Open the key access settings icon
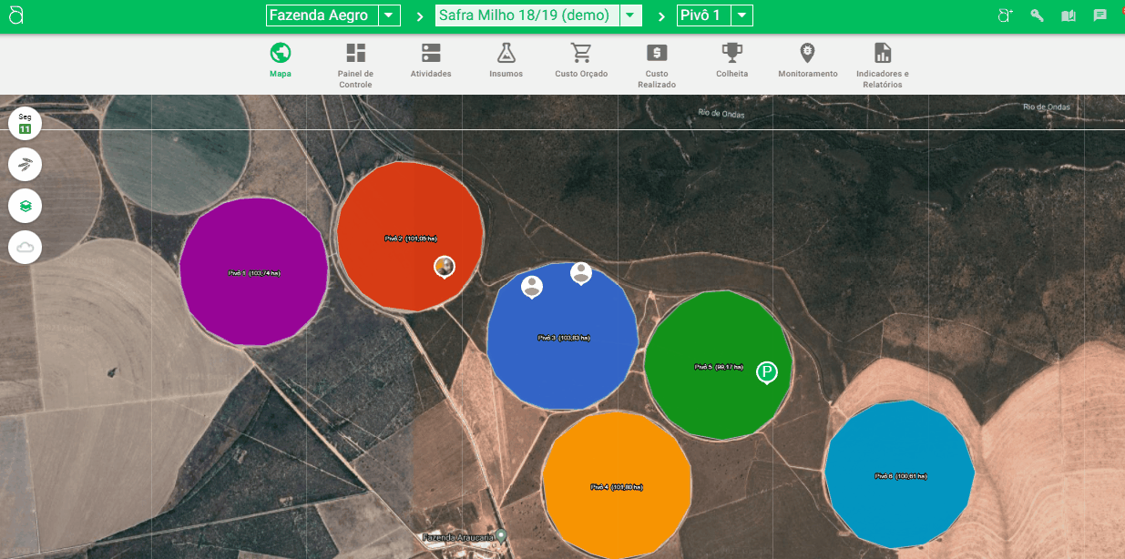 point(1037,15)
